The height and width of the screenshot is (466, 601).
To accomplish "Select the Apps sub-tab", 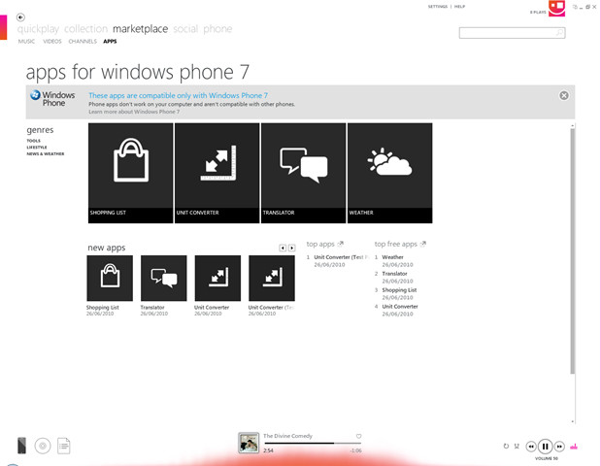I will point(110,42).
